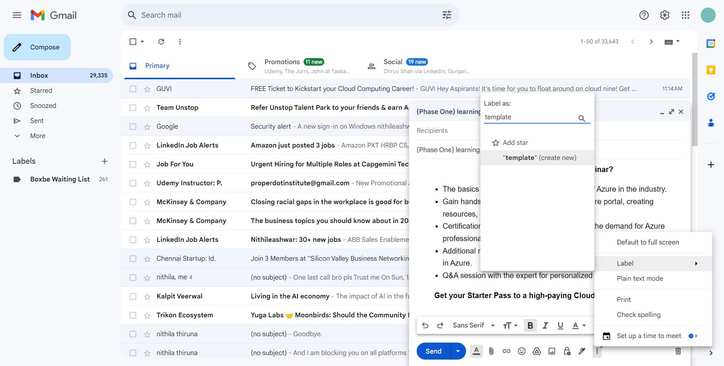Star the Team Unstop email
The height and width of the screenshot is (366, 724).
coord(147,108)
